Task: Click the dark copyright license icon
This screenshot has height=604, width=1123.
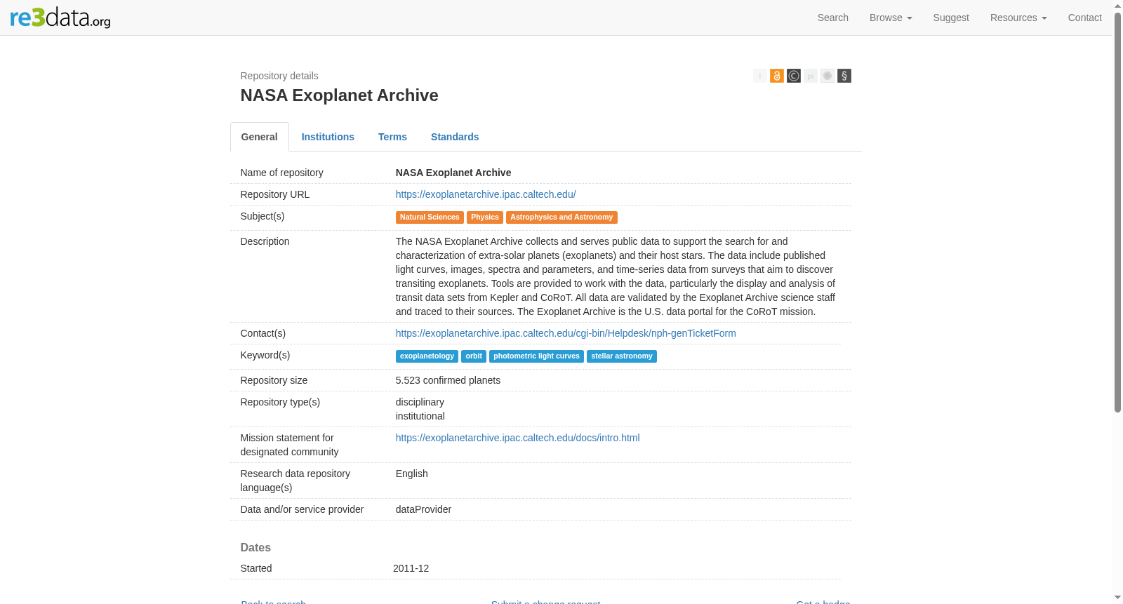Action: click(x=794, y=76)
